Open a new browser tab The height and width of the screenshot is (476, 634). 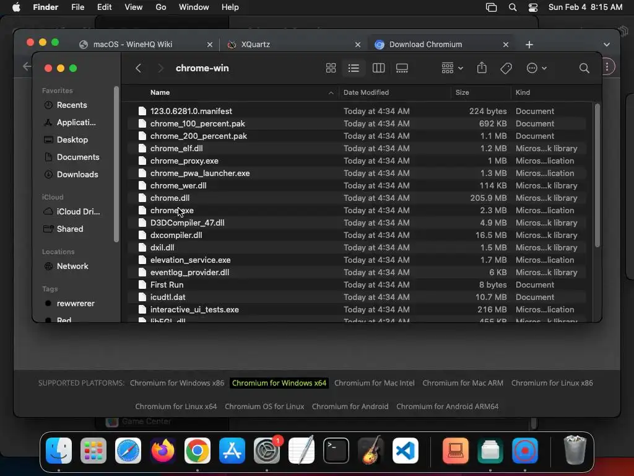coord(529,45)
